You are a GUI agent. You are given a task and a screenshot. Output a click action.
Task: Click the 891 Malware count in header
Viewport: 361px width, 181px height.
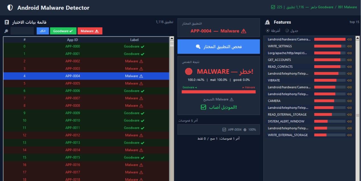point(347,7)
